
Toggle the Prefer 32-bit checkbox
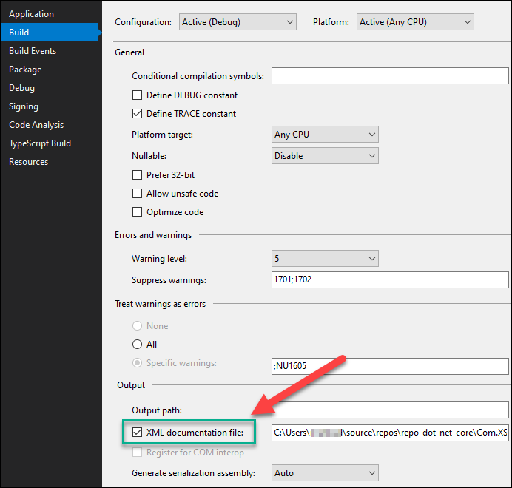click(137, 175)
